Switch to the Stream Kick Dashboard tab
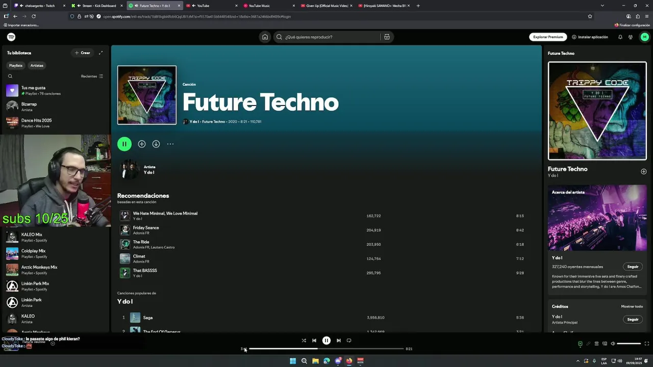 point(97,6)
